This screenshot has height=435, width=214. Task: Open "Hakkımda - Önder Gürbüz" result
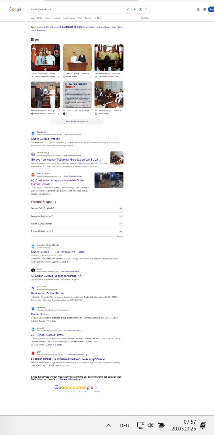48,294
